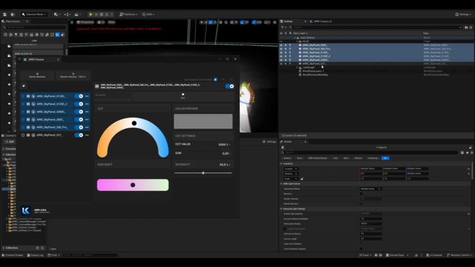
Task: Collapse Advanced Light Settings section
Action: tap(281, 209)
